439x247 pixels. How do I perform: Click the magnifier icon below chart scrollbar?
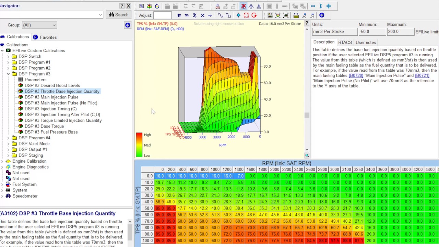307,155
